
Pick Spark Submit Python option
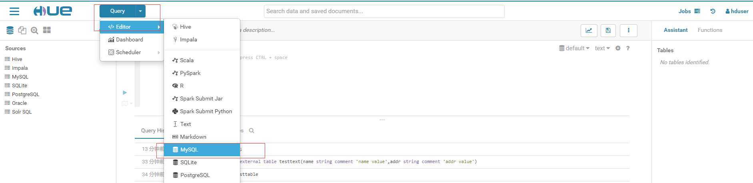click(x=202, y=111)
